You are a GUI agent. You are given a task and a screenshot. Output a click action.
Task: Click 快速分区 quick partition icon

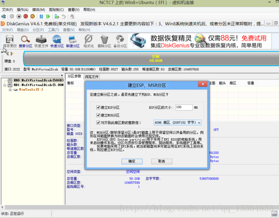(x=57, y=41)
